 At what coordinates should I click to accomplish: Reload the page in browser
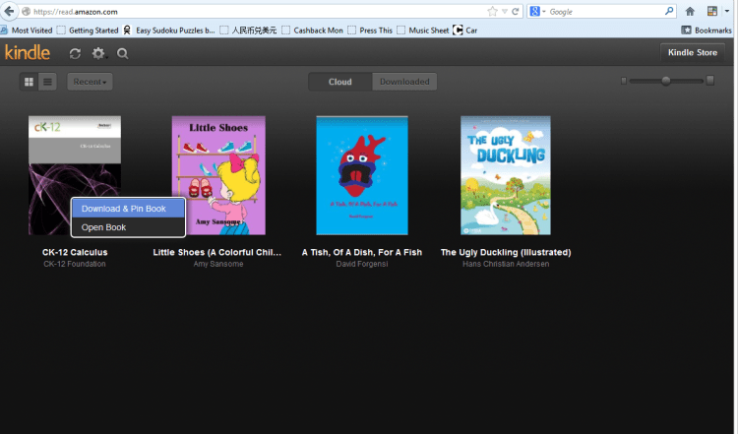(x=516, y=12)
